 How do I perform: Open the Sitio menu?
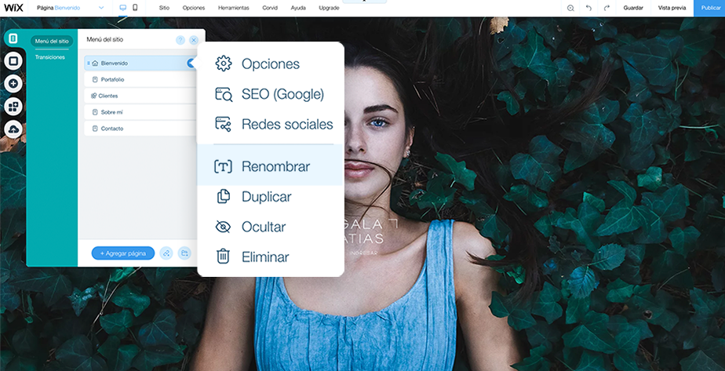(x=164, y=8)
